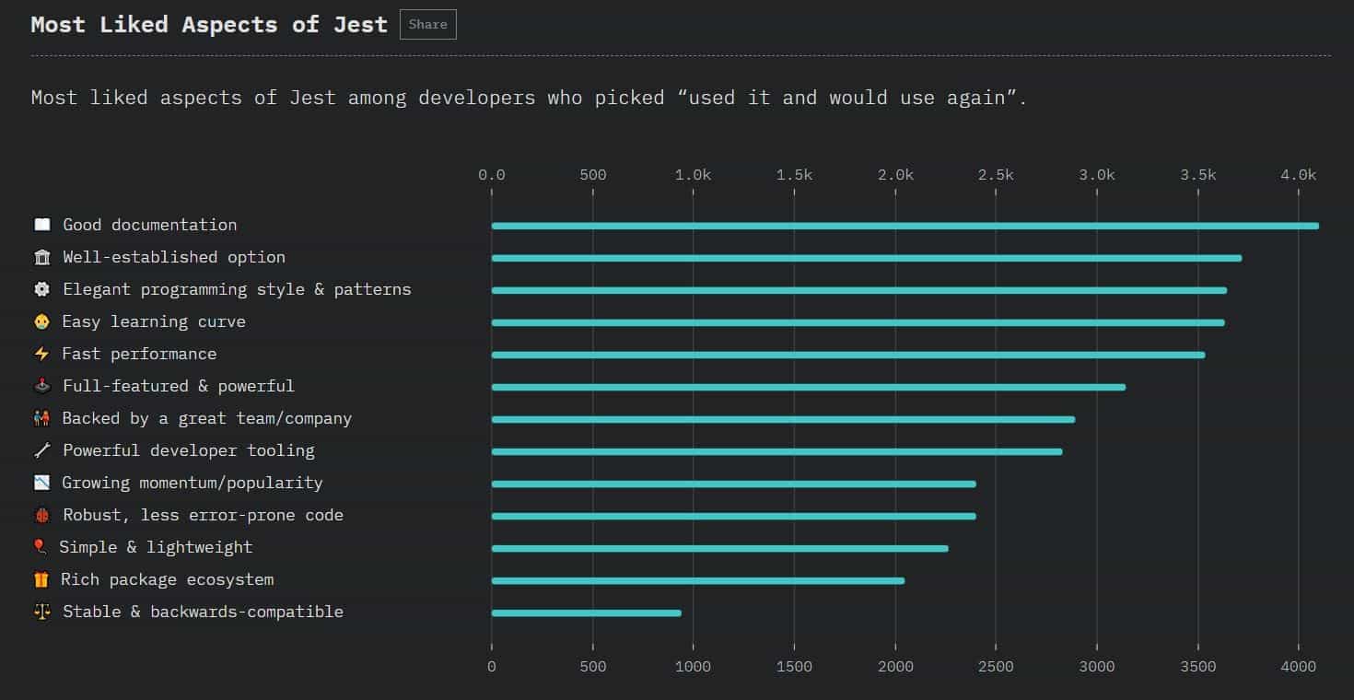Click the gift icon for Rich package ecosystem
This screenshot has height=700, width=1354.
coord(41,579)
